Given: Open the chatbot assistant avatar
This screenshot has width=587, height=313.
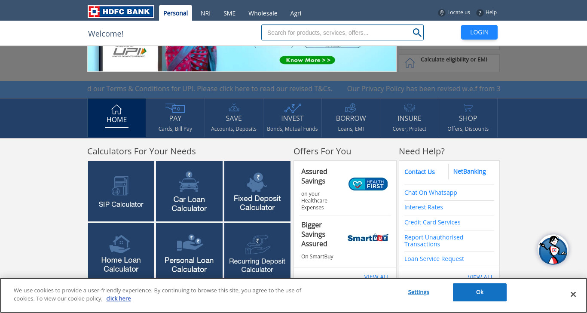Looking at the screenshot, I should 553,250.
